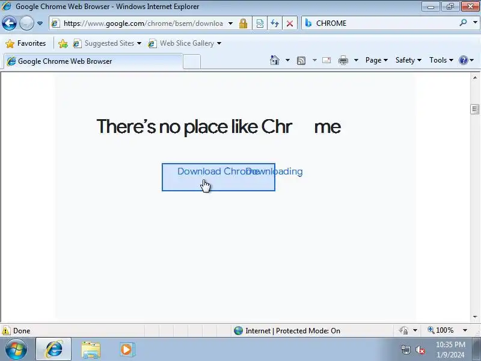Click the Read Mail envelope icon
Image resolution: width=481 pixels, height=361 pixels.
pos(326,60)
